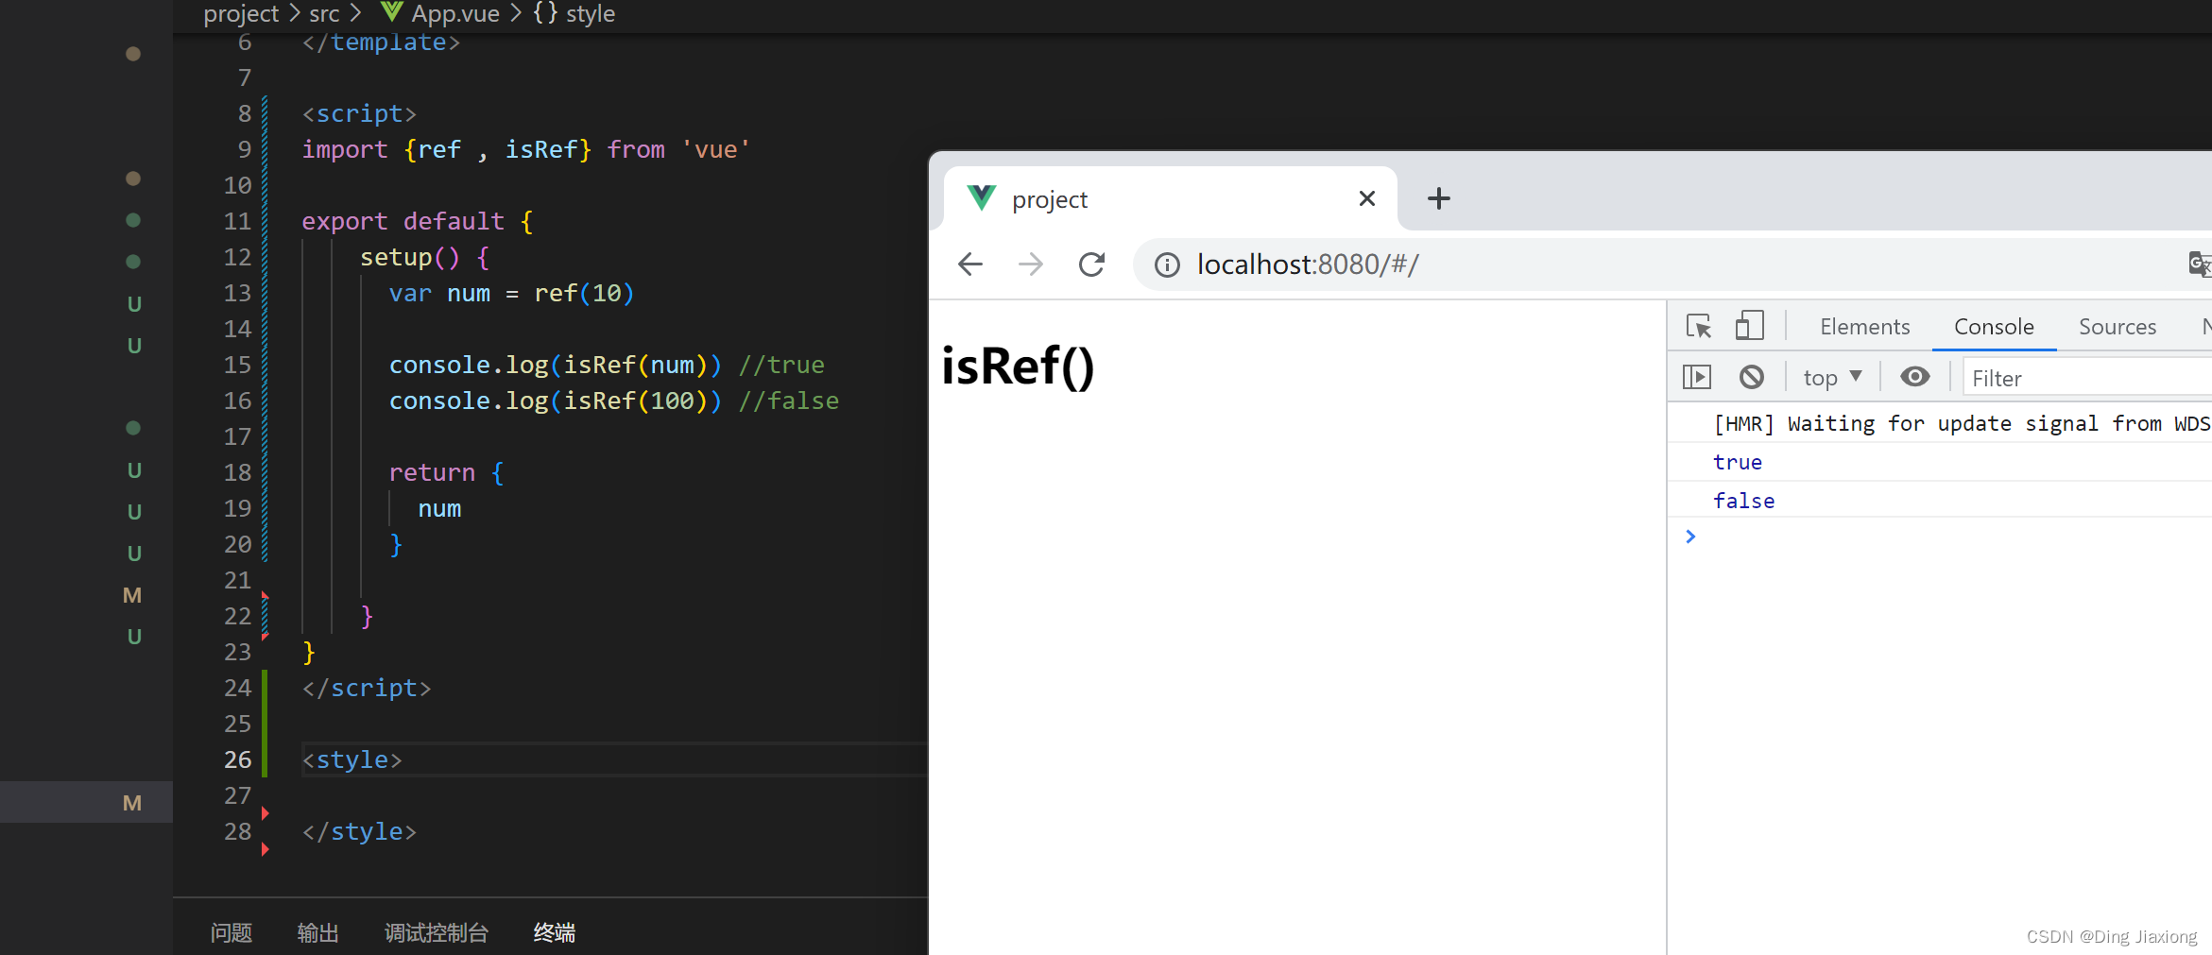The height and width of the screenshot is (955, 2212).
Task: Open the Console tab in DevTools
Action: pos(1994,327)
